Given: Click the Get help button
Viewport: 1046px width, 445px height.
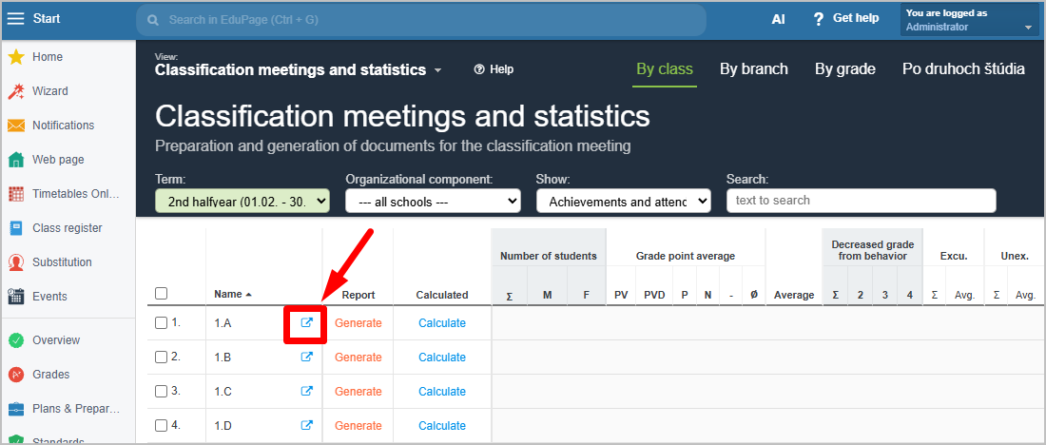Looking at the screenshot, I should [844, 19].
